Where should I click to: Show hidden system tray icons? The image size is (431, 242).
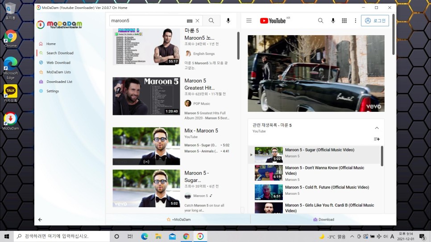pos(352,236)
